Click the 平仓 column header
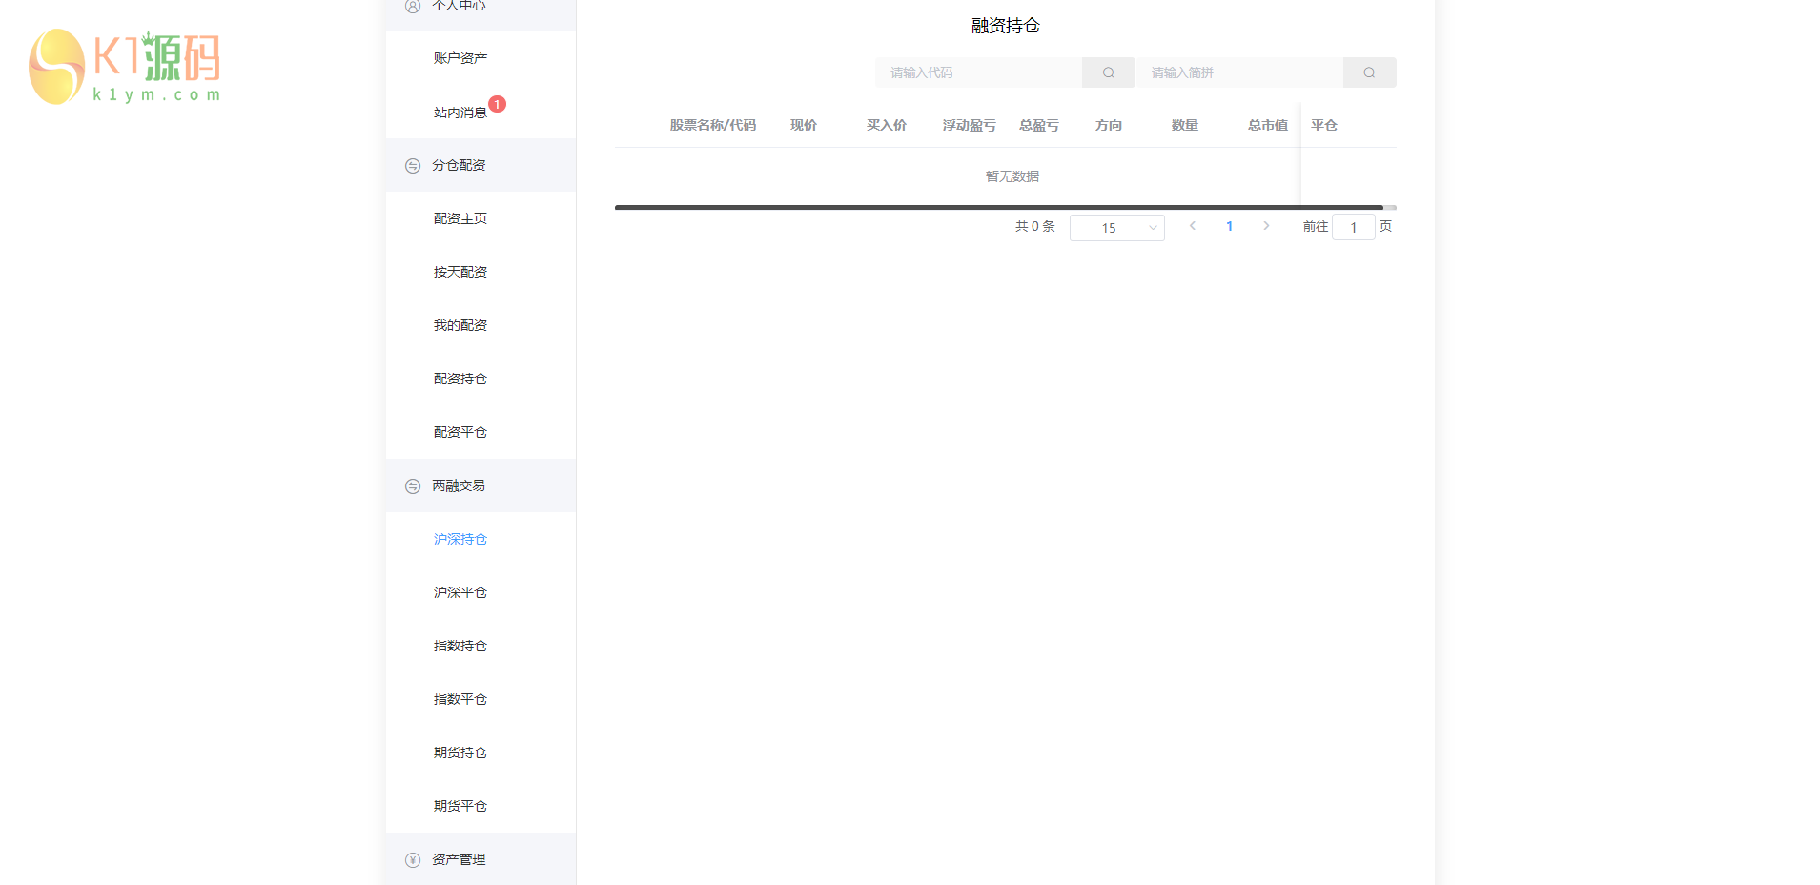 coord(1323,125)
